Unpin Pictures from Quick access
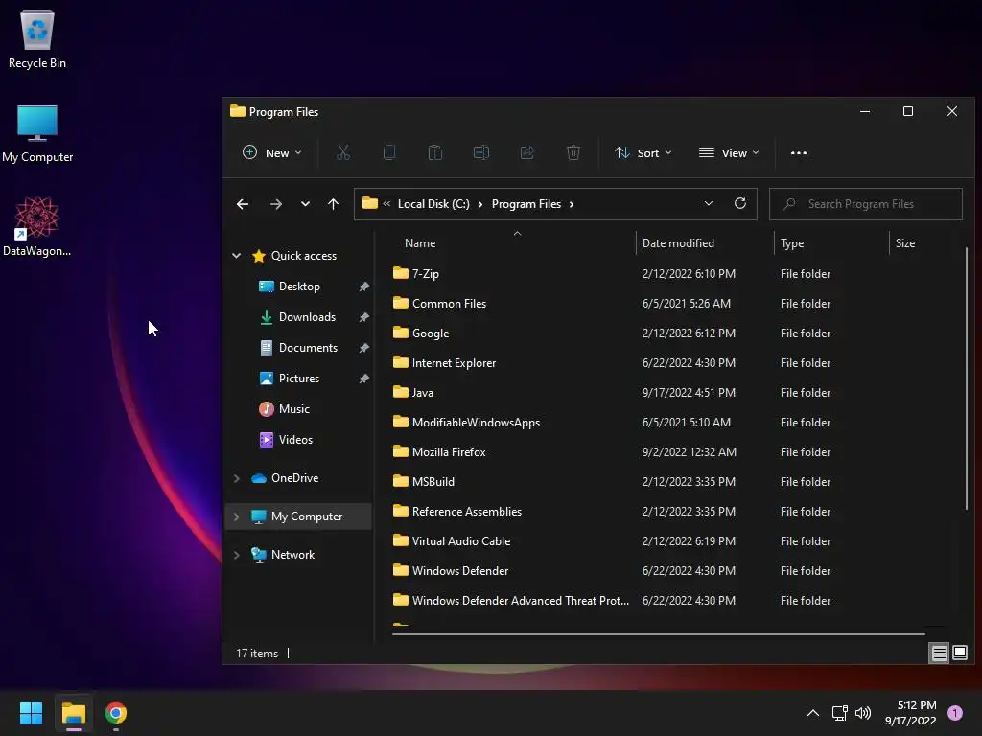The image size is (982, 736). (363, 379)
